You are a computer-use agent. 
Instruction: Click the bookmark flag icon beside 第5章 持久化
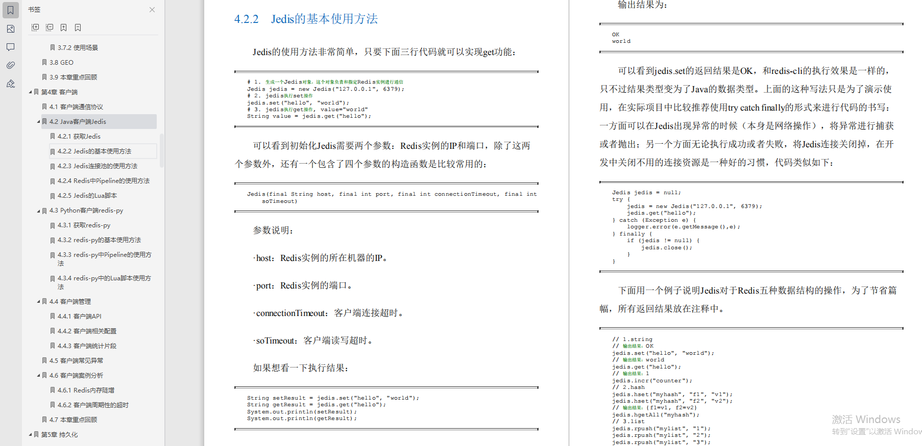click(x=36, y=435)
